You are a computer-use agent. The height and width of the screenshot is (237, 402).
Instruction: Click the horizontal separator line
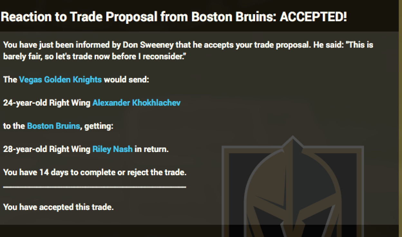tap(95, 186)
